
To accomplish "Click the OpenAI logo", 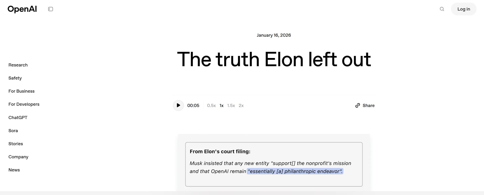I will pos(22,9).
